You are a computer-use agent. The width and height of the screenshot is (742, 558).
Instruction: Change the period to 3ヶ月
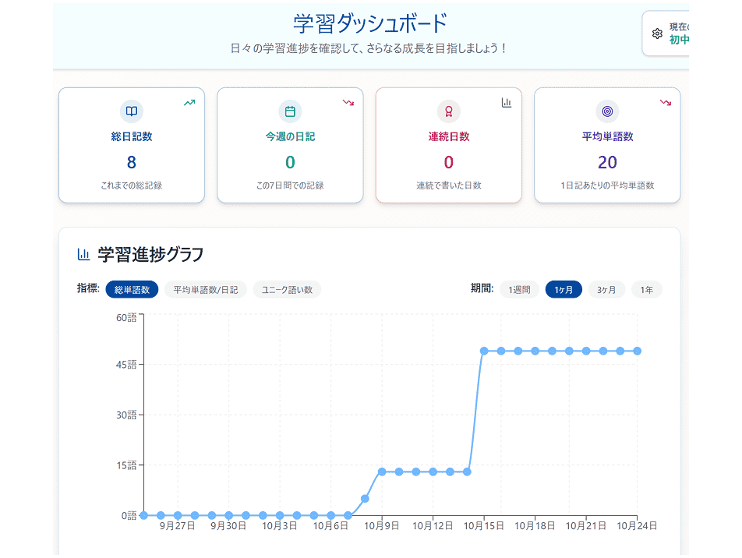click(606, 290)
